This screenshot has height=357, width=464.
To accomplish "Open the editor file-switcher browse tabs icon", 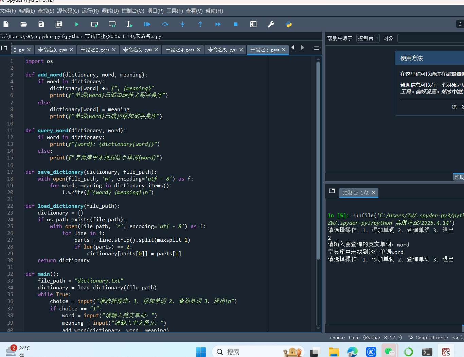I will [4, 48].
